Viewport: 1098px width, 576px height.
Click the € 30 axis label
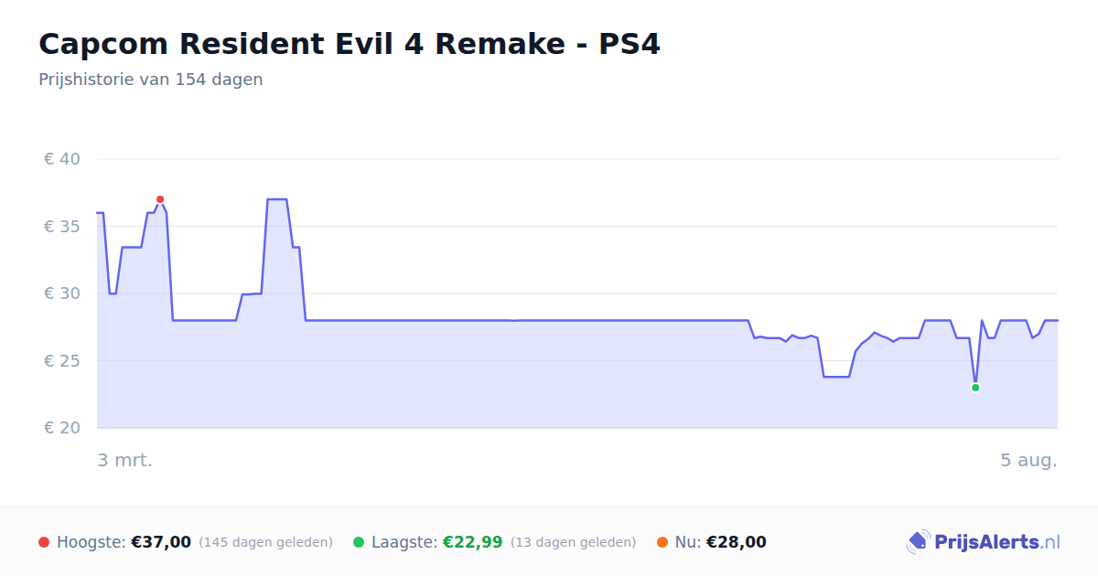[x=62, y=293]
